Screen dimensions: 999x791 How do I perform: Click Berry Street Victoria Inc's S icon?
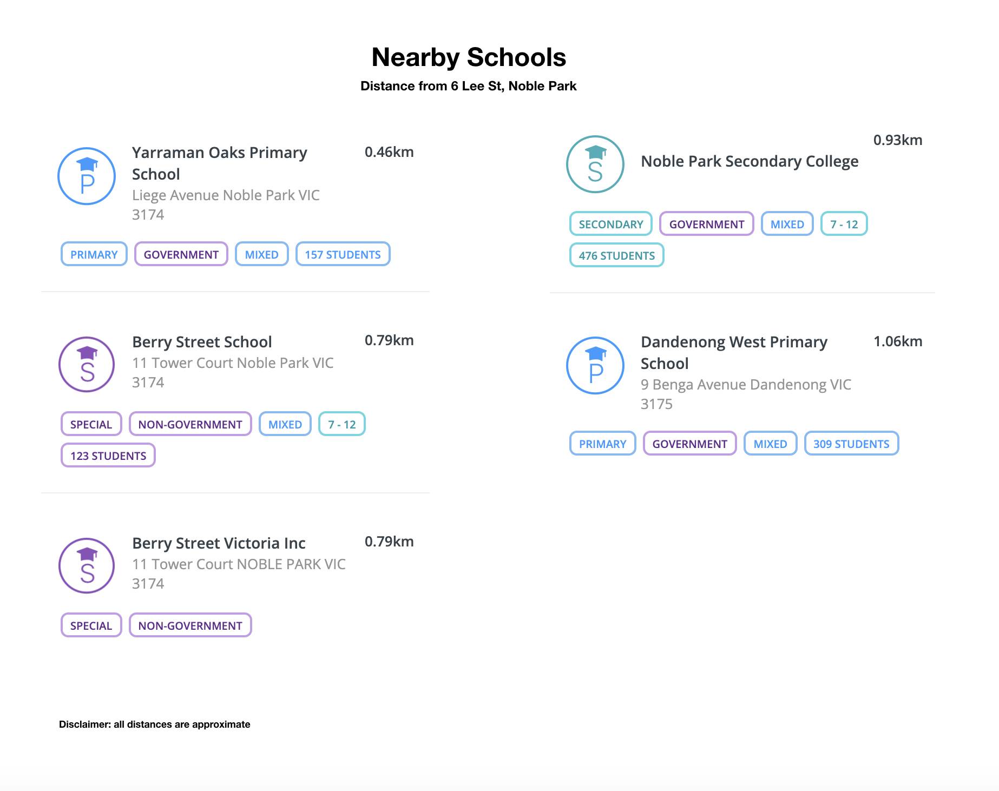pos(87,566)
